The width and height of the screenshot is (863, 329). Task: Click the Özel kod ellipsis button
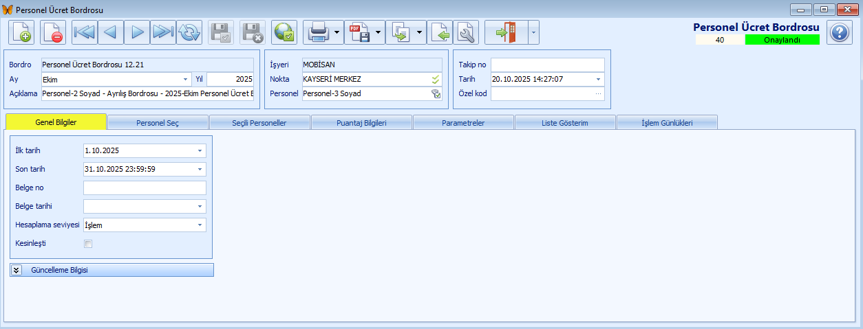(x=598, y=93)
